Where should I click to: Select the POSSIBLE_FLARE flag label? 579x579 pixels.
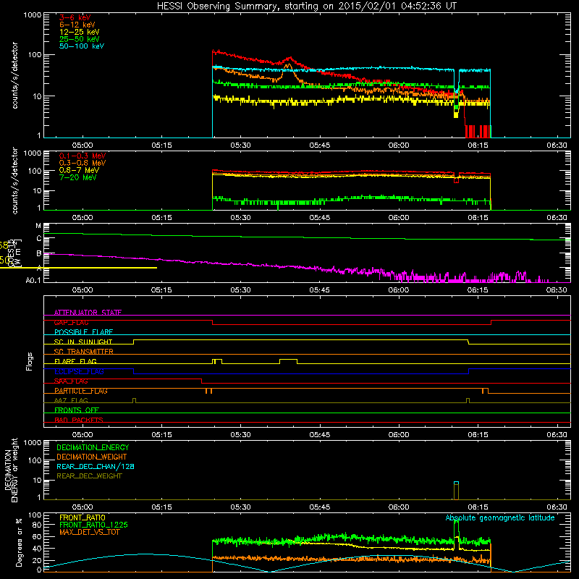pyautogui.click(x=83, y=332)
